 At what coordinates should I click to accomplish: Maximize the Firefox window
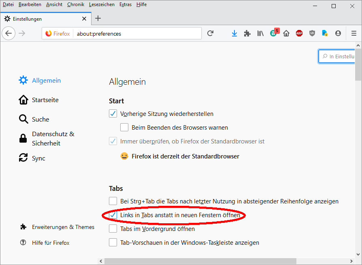[334, 6]
